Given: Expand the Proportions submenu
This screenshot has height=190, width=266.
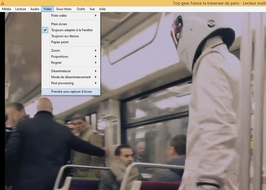Looking at the screenshot, I should point(71,57).
